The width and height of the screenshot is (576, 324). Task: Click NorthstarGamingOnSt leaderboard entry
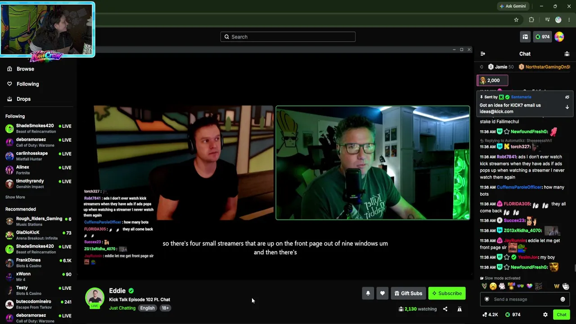pyautogui.click(x=544, y=67)
